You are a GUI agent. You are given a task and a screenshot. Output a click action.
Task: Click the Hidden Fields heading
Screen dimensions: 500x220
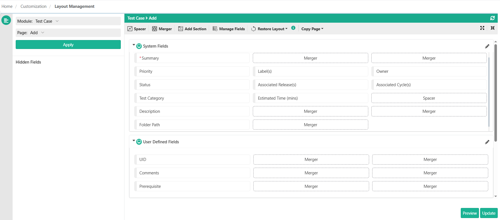coord(28,62)
